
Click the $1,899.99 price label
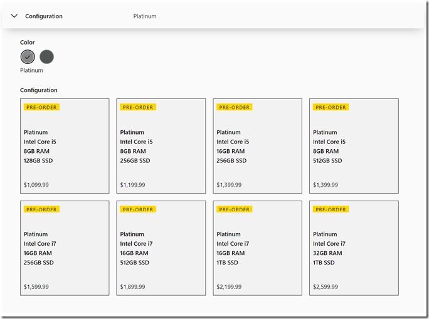point(132,287)
